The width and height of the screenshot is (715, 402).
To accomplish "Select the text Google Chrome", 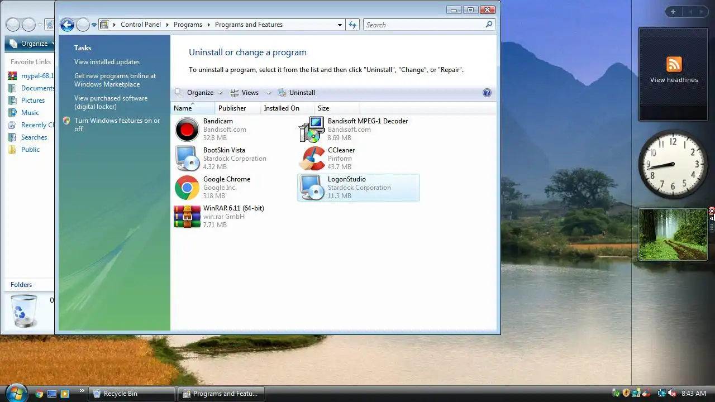I will 227,179.
